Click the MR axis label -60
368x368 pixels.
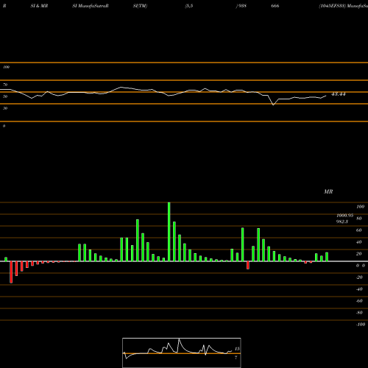point(359,301)
